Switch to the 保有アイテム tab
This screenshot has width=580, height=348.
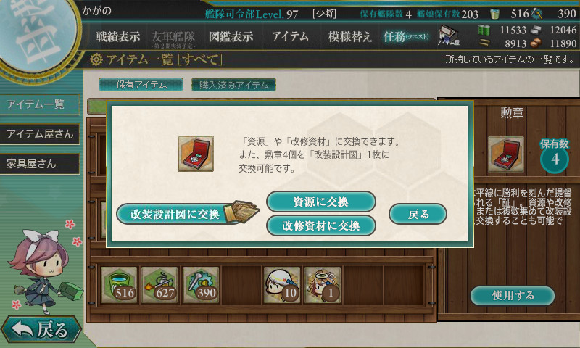coord(141,85)
